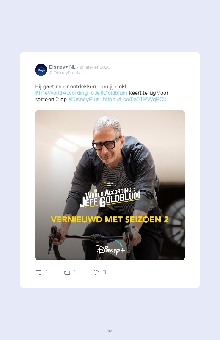Click the reply speech bubble icon
Screen dimensions: 220x340
[38, 272]
